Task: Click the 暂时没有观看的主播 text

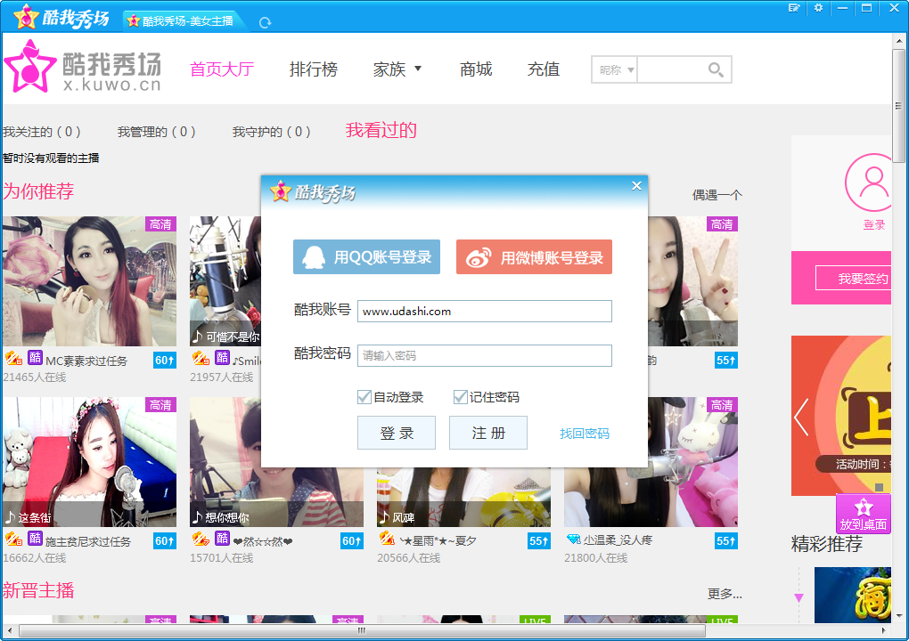Action: click(x=51, y=158)
